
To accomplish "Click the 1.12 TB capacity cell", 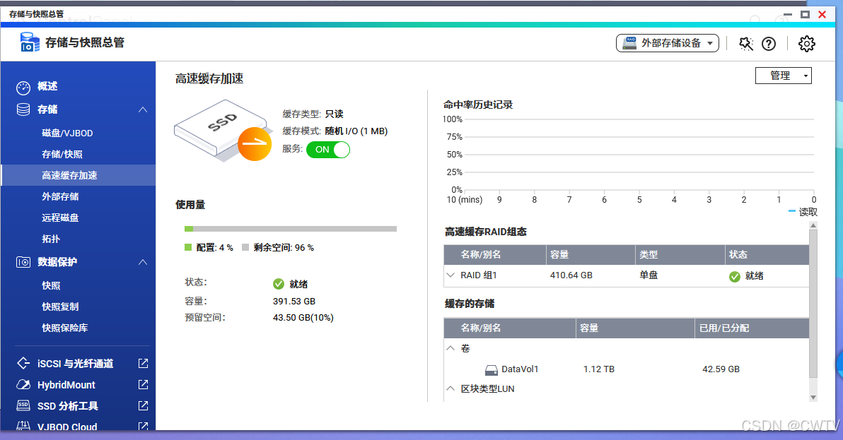I will click(x=599, y=369).
